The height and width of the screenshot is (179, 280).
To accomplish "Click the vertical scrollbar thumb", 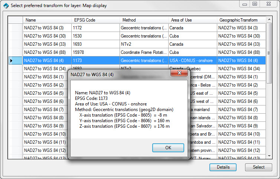I will click(269, 53).
